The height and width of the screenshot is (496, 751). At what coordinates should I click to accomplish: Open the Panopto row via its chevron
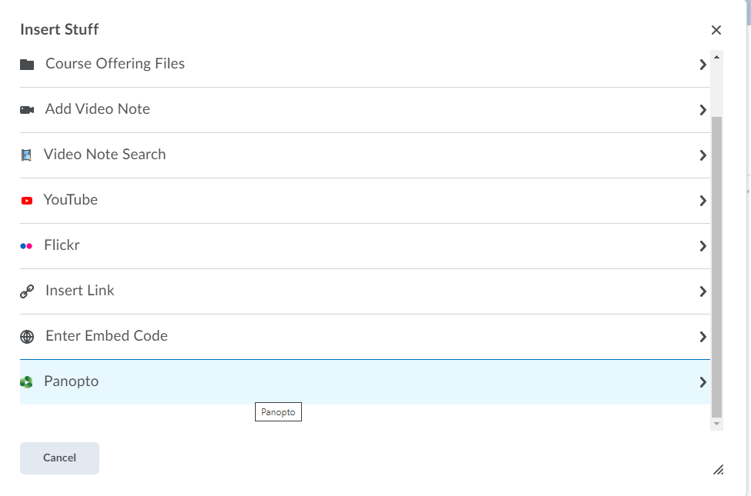point(702,382)
